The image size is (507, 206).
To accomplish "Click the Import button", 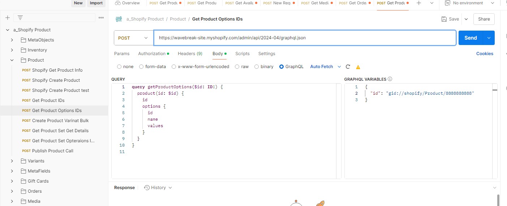I will click(x=96, y=3).
